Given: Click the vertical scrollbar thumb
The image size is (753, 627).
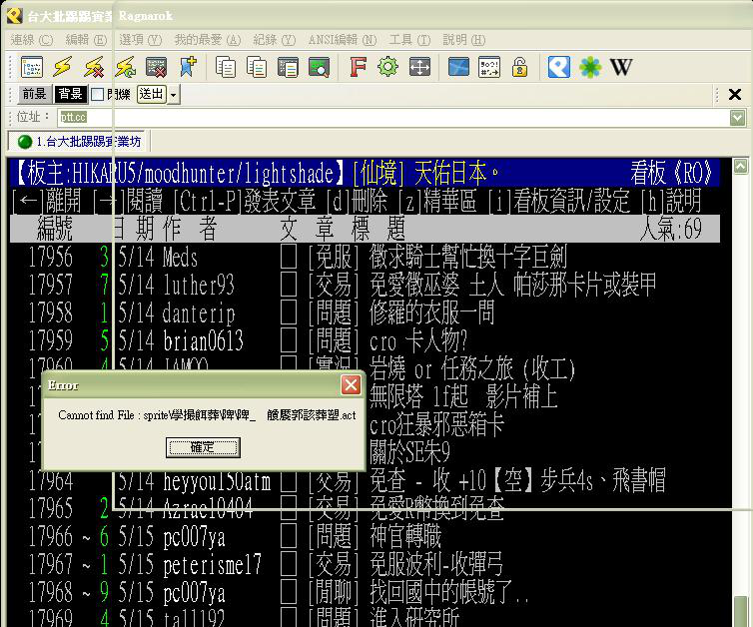Looking at the screenshot, I should coord(740,611).
